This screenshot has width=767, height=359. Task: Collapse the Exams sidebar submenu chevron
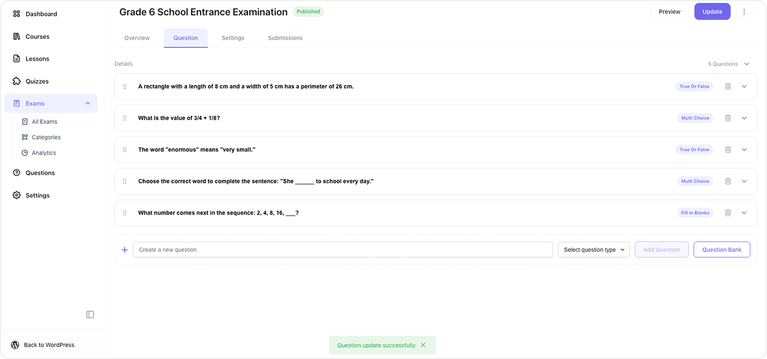(87, 104)
